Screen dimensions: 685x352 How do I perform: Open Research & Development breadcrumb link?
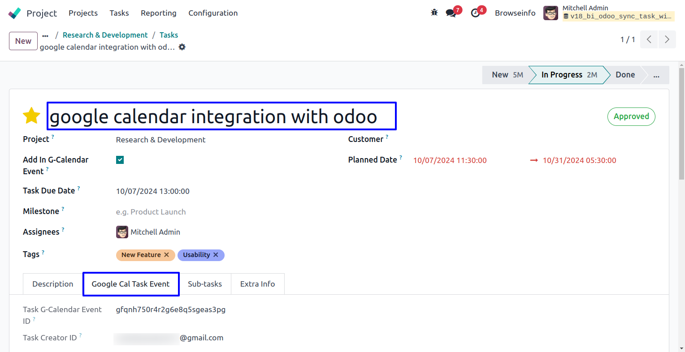point(105,35)
